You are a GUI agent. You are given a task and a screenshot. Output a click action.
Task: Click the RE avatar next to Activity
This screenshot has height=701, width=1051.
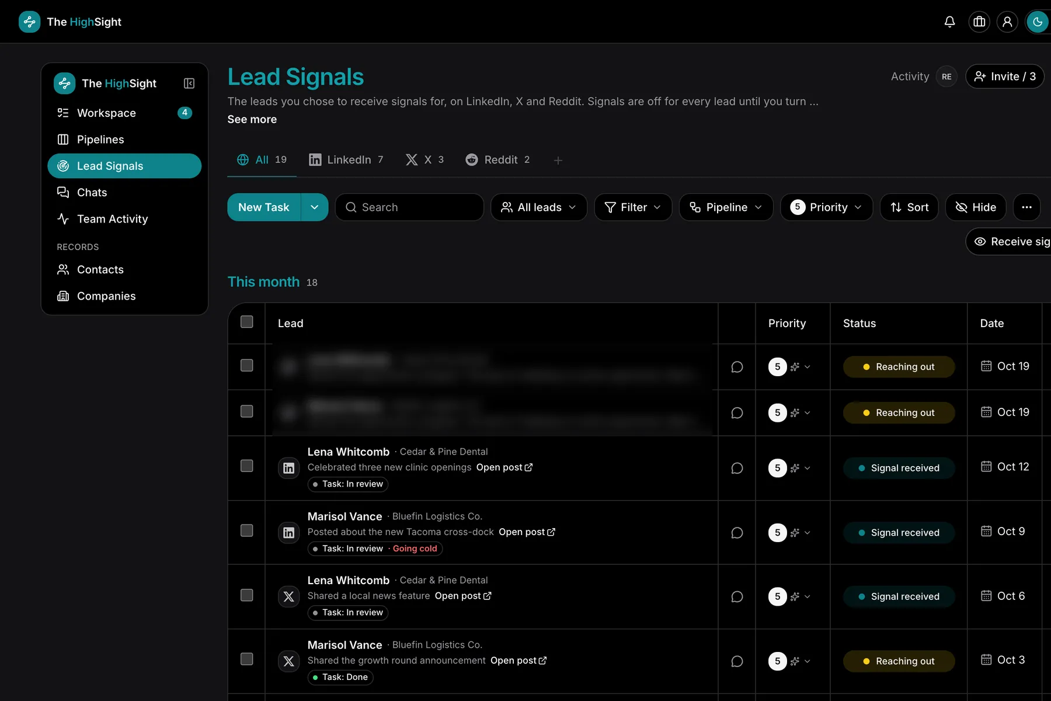click(946, 77)
